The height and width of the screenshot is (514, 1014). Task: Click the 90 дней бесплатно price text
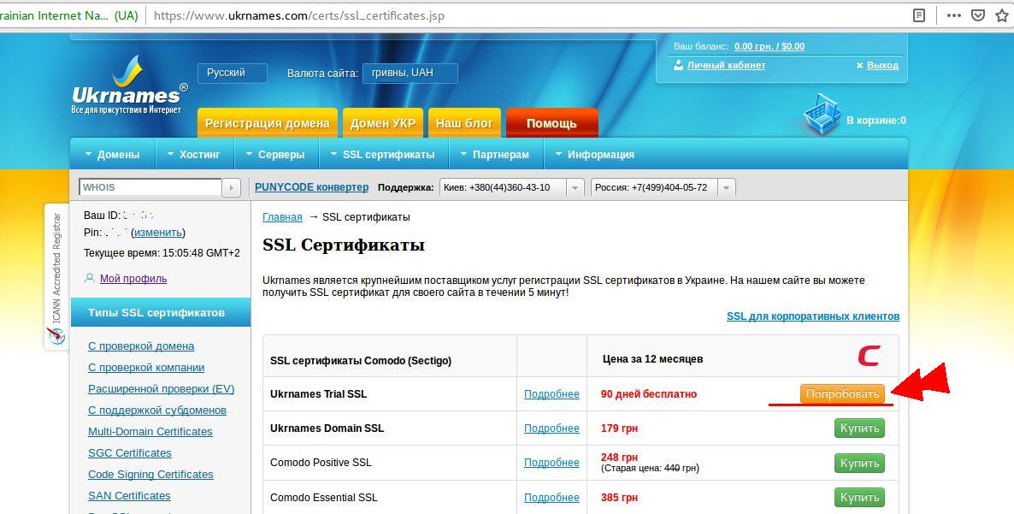pyautogui.click(x=649, y=393)
